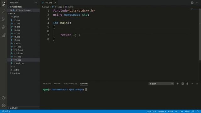Maximize the panel with up chevron
Screen dimensions: 201x113
pos(192,84)
